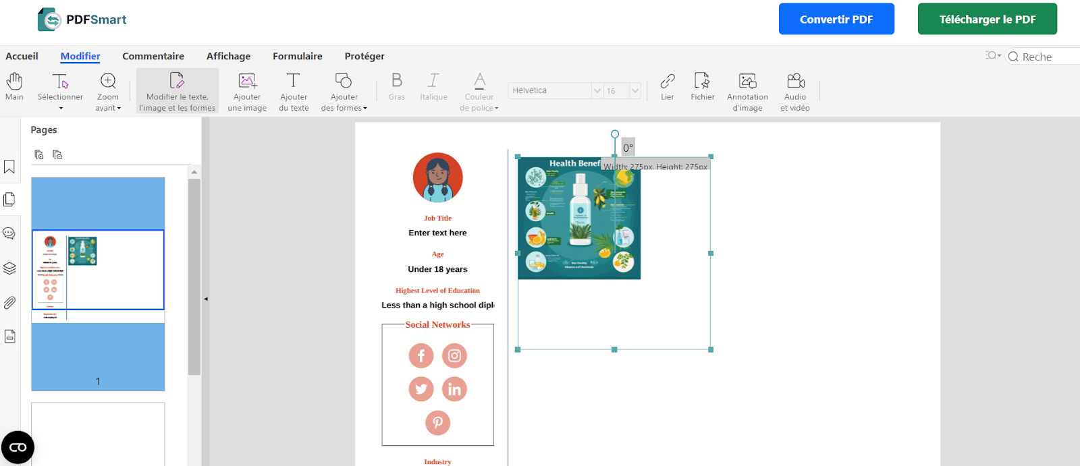Switch to the Modifier tab
1080x466 pixels.
[80, 56]
